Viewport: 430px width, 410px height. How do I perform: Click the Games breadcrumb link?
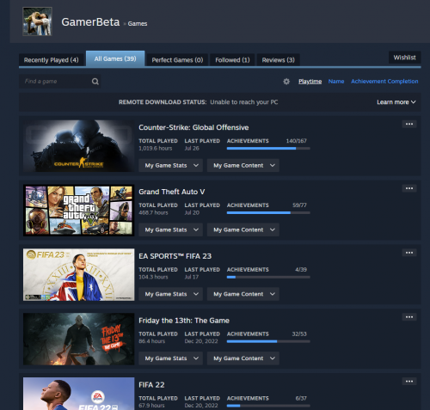138,23
